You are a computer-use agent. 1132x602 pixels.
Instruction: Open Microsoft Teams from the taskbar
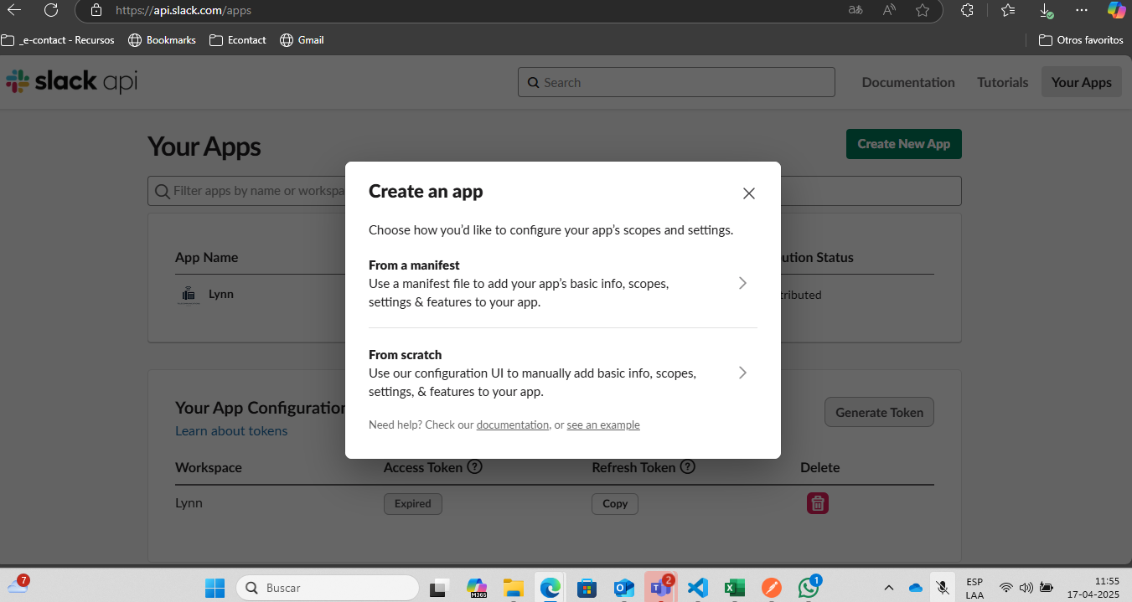(661, 587)
